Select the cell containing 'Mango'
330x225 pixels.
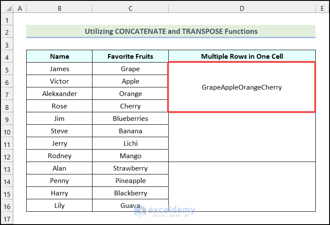click(130, 156)
